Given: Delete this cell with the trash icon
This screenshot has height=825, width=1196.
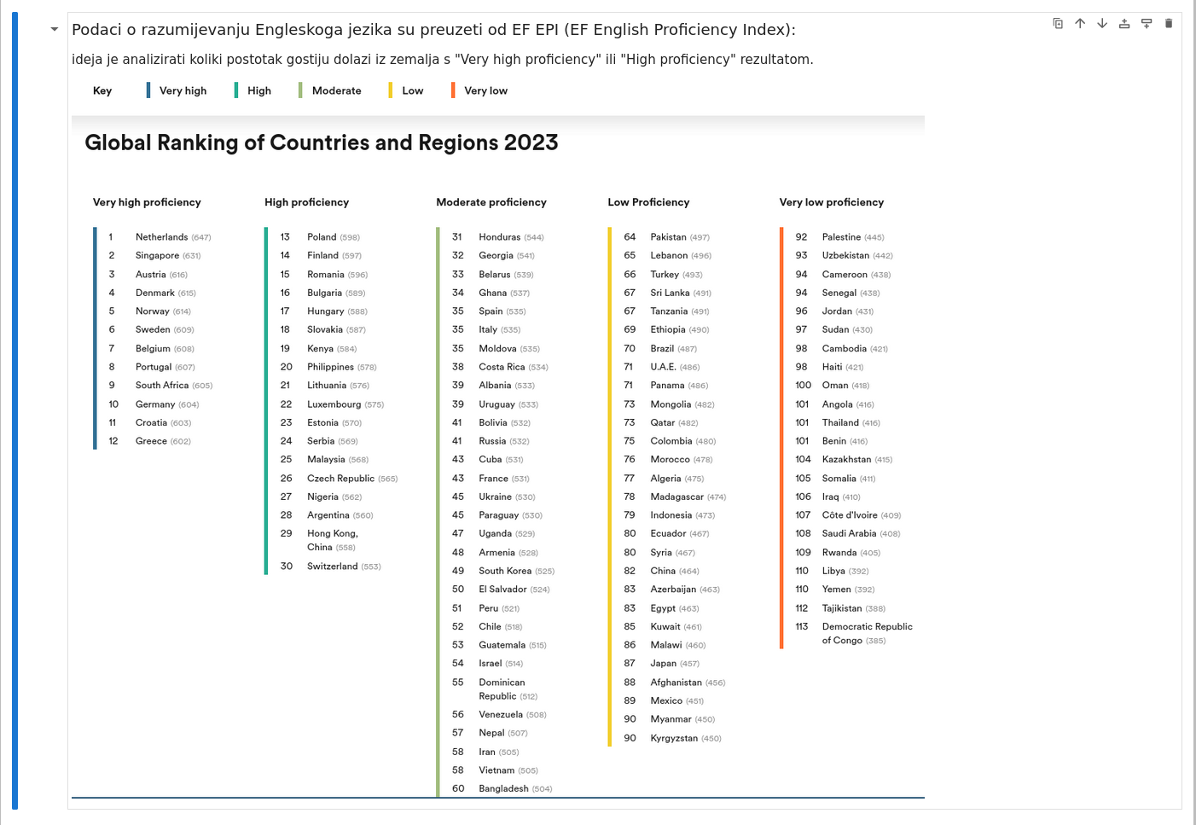Looking at the screenshot, I should pyautogui.click(x=1169, y=24).
